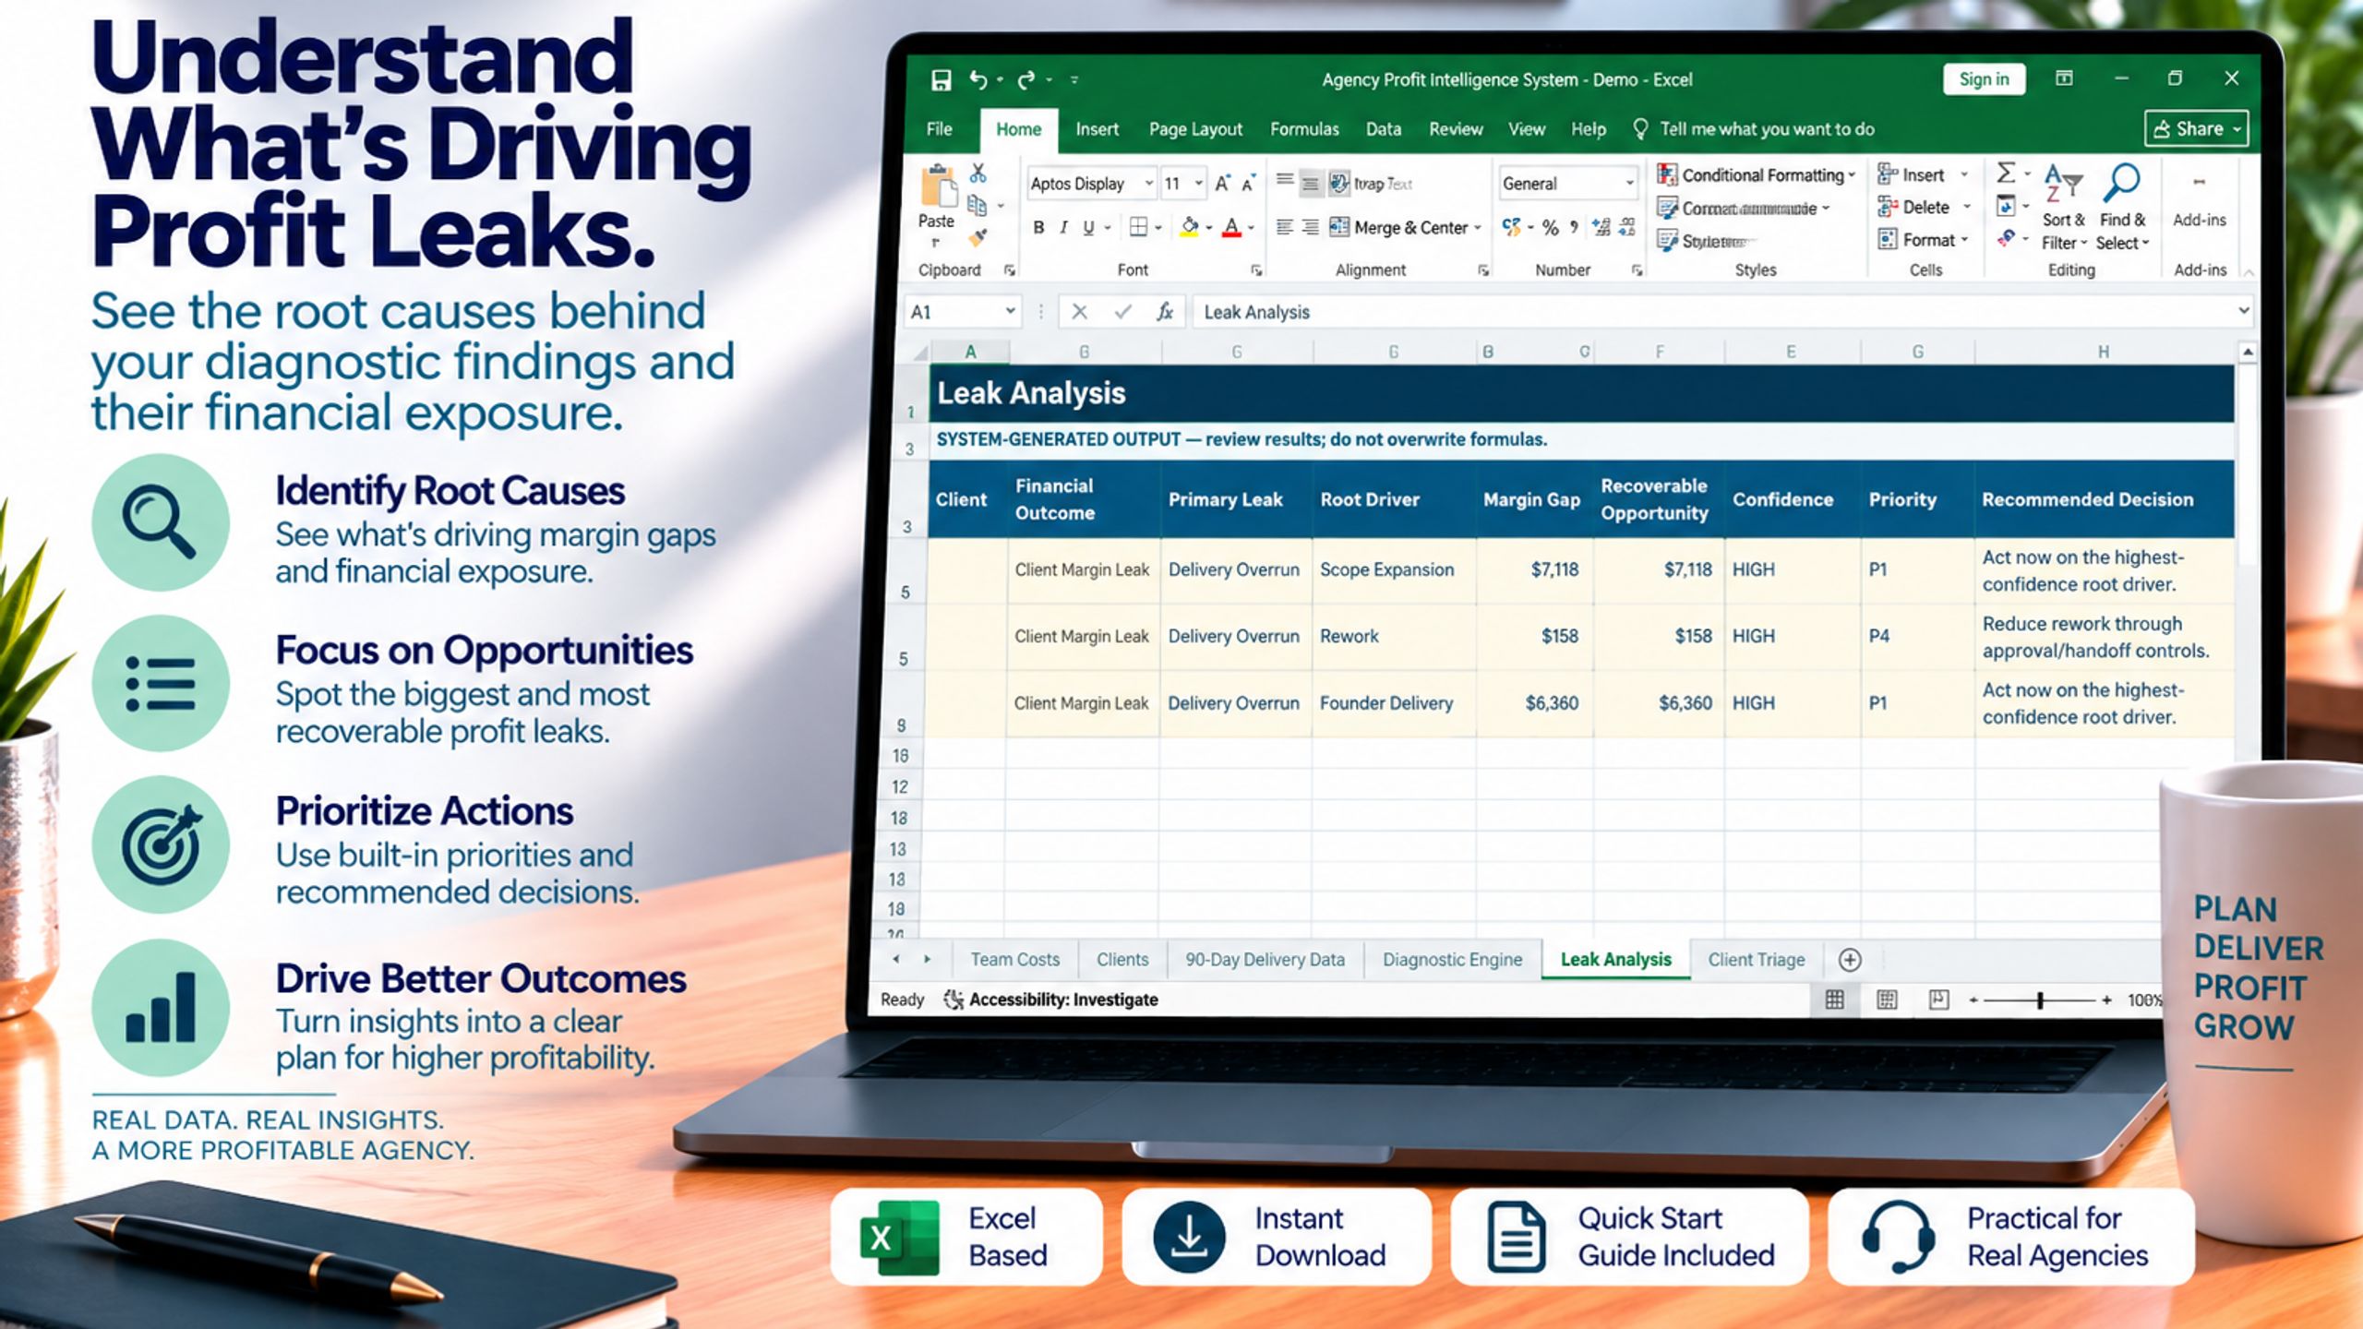Image resolution: width=2363 pixels, height=1329 pixels.
Task: Apply comma style number format
Action: click(1575, 227)
